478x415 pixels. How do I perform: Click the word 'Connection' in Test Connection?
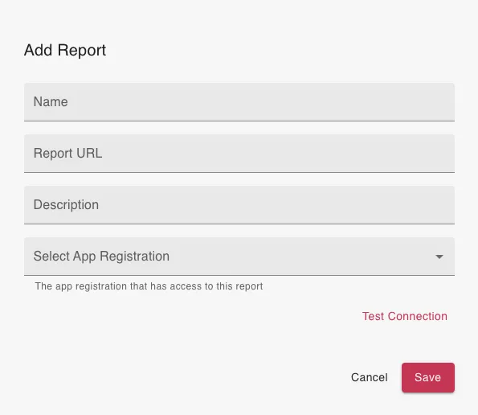coord(417,316)
